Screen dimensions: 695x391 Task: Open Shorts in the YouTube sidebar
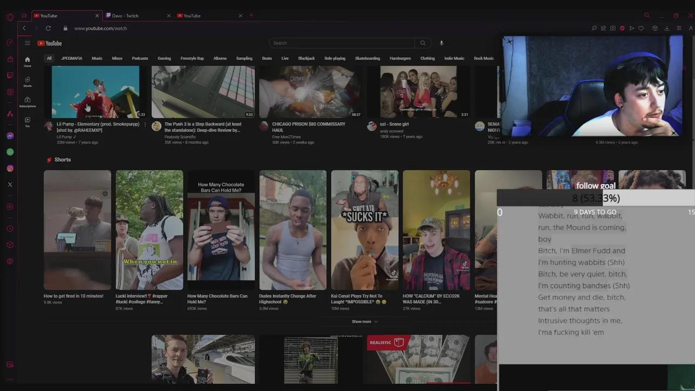point(27,81)
